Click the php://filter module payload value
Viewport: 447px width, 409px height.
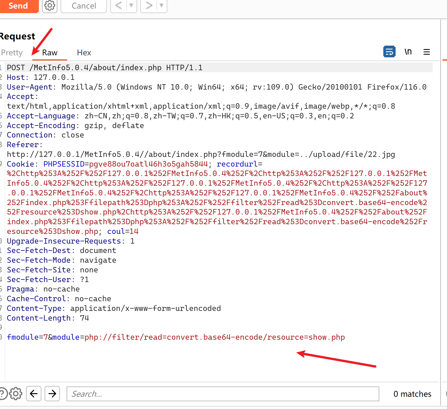(x=215, y=337)
